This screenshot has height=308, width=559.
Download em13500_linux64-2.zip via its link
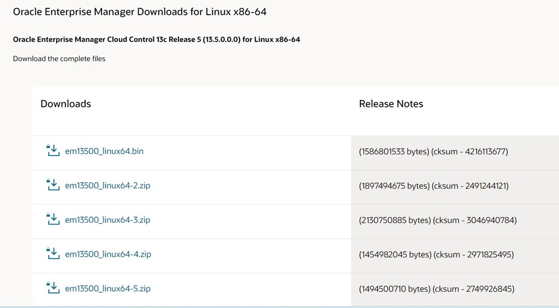click(108, 186)
